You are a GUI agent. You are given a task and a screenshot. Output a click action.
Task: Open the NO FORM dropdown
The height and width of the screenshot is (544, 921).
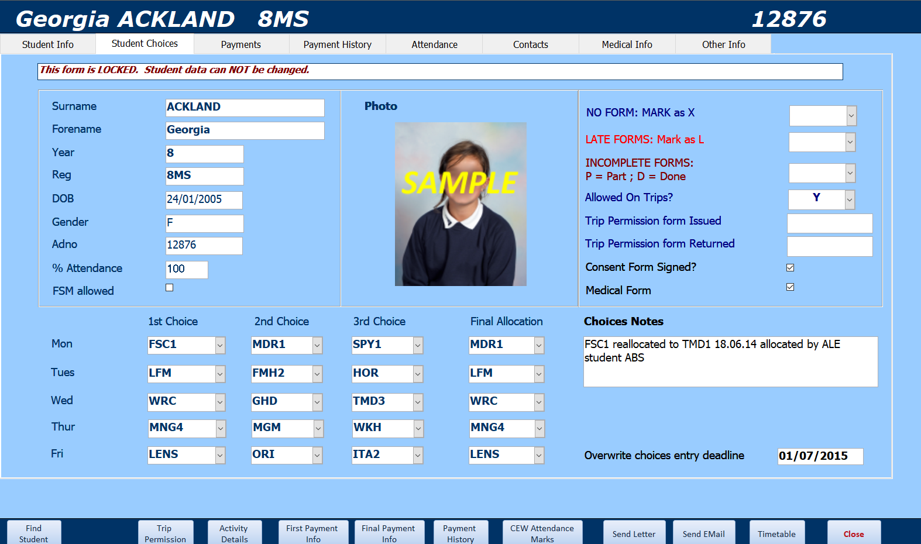[851, 116]
